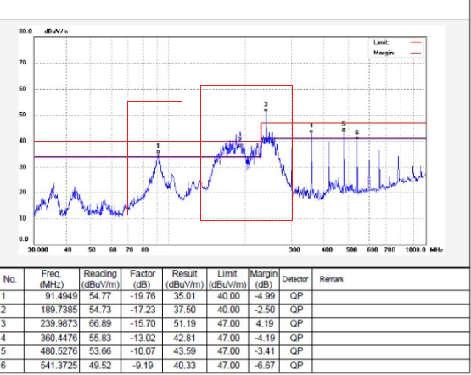
Task: Select result value 40.33
Action: pyautogui.click(x=184, y=366)
